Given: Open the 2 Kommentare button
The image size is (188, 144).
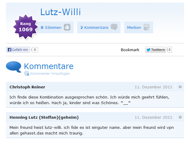Looking at the screenshot, I should point(99,27).
